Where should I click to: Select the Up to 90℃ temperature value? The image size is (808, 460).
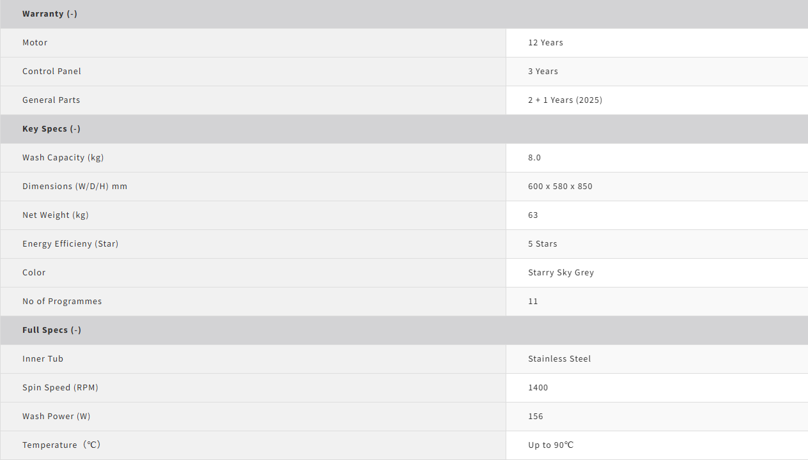(550, 445)
